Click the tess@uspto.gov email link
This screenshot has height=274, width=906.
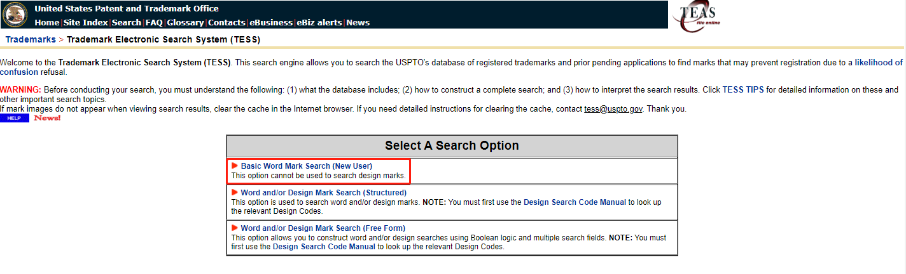click(x=613, y=109)
